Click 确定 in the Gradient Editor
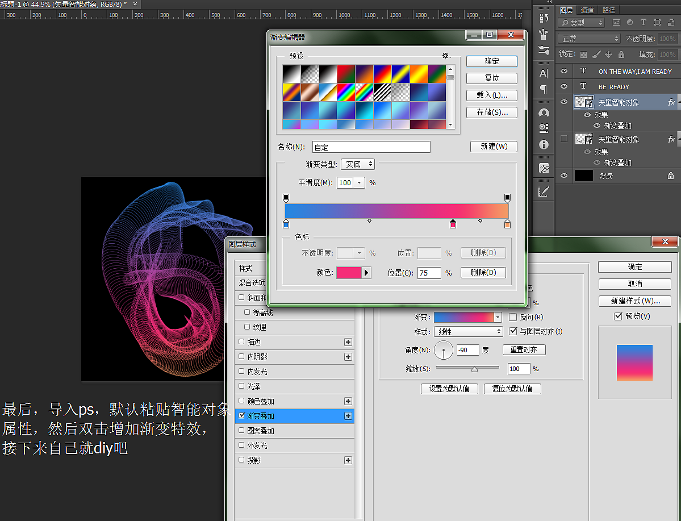This screenshot has height=521, width=681. click(x=492, y=61)
